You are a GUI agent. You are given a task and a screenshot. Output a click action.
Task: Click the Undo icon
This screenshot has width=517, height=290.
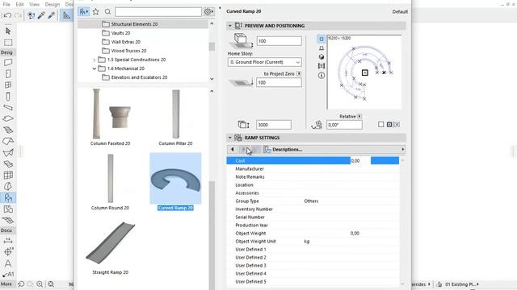[x=7, y=15]
